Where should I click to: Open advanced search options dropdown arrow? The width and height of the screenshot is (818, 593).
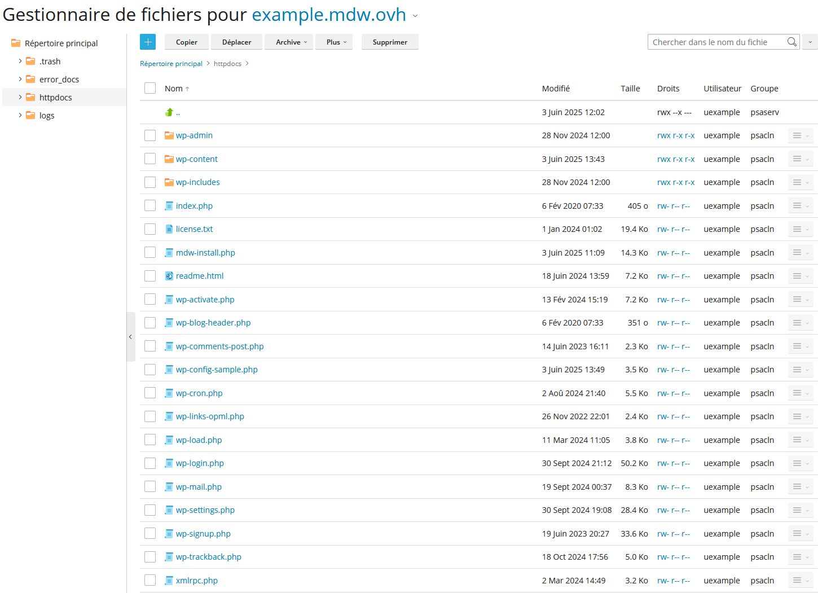(810, 42)
